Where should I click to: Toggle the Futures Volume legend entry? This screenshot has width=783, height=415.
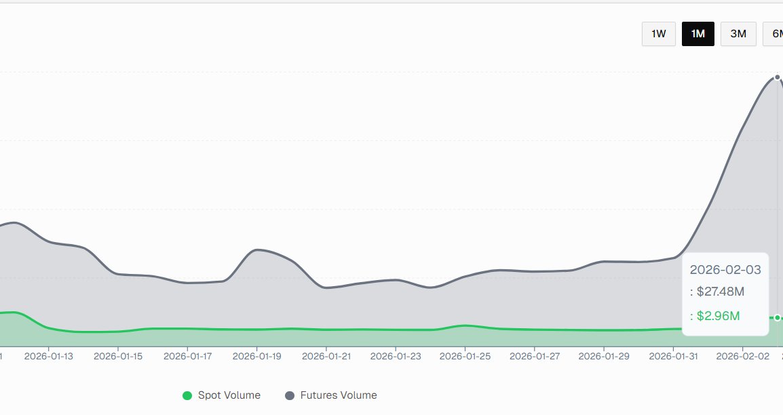click(331, 395)
